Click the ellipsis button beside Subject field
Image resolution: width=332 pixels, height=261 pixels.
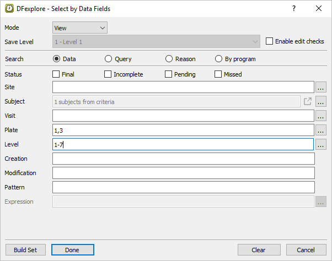pyautogui.click(x=321, y=101)
